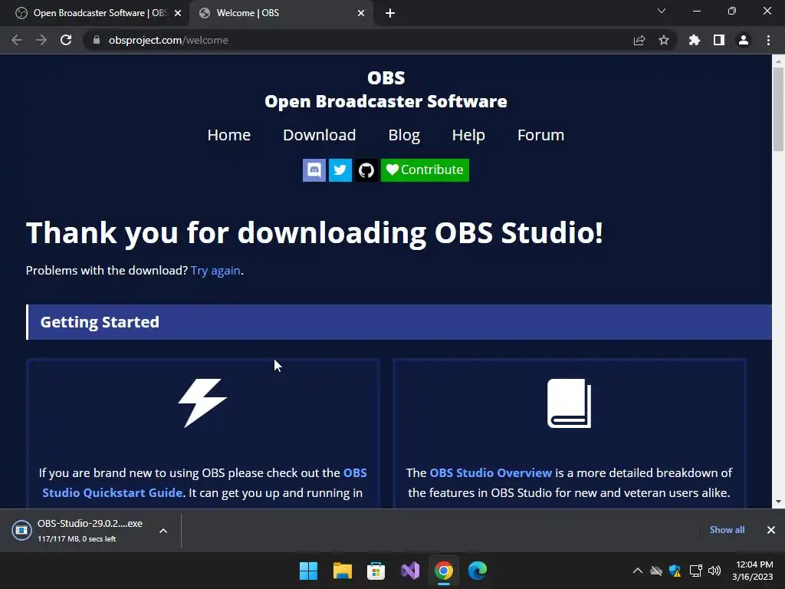Click Show all downloads
The image size is (785, 589).
coord(727,530)
